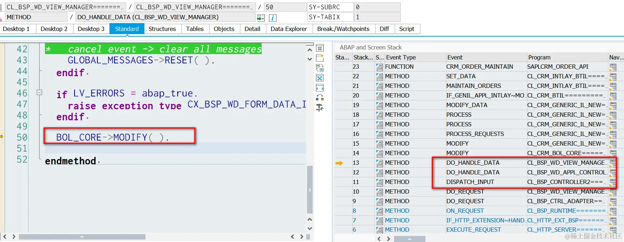The image size is (624, 242).
Task: Open the Objects tab
Action: (224, 29)
